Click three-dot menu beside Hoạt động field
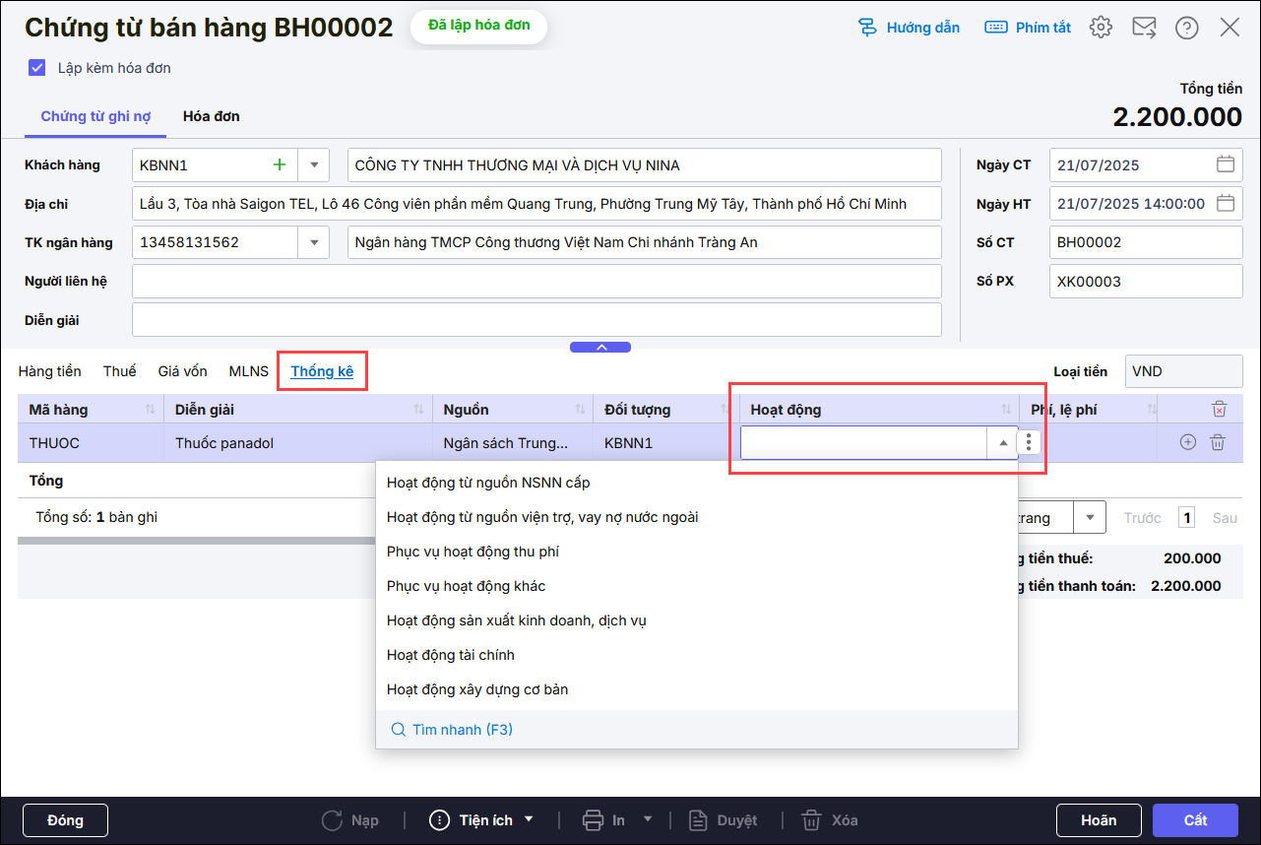The width and height of the screenshot is (1261, 845). coord(1029,442)
